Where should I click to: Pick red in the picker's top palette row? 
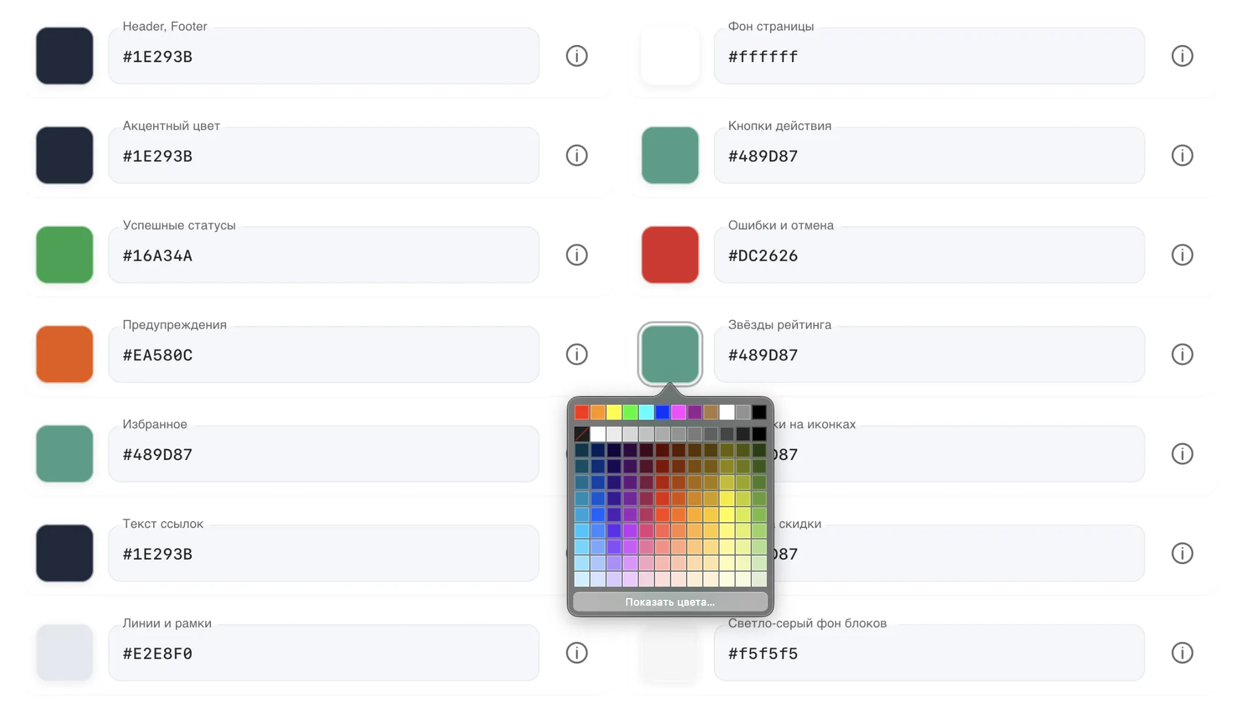[x=582, y=412]
